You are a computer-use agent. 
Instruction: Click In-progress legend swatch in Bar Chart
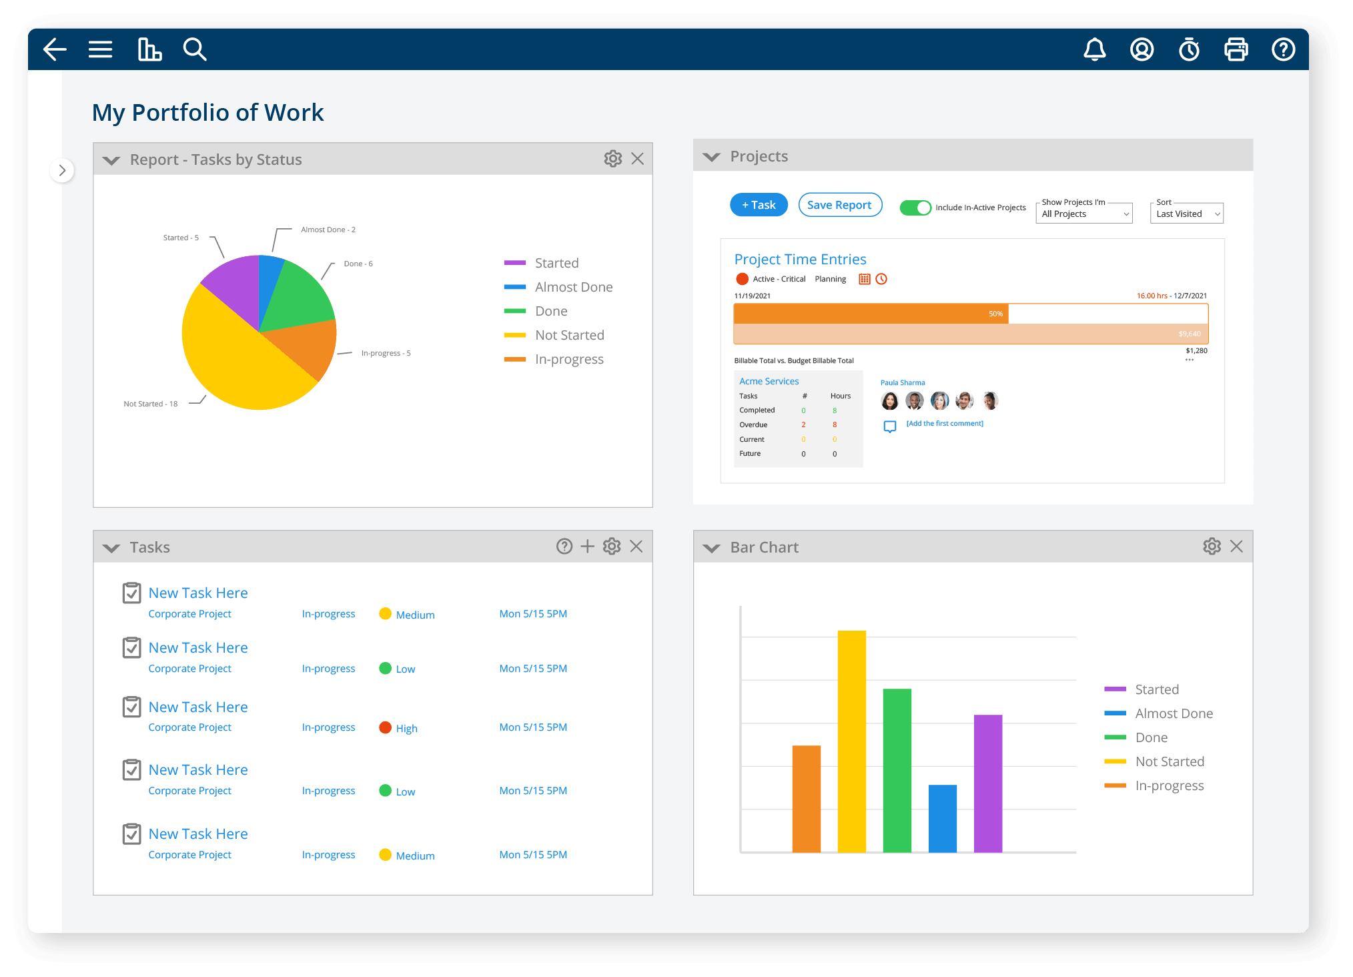tap(1115, 785)
